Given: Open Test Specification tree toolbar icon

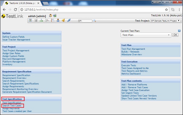Looking at the screenshot, I should pyautogui.click(x=41, y=20).
